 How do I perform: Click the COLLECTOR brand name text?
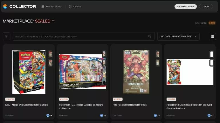(x=23, y=7)
